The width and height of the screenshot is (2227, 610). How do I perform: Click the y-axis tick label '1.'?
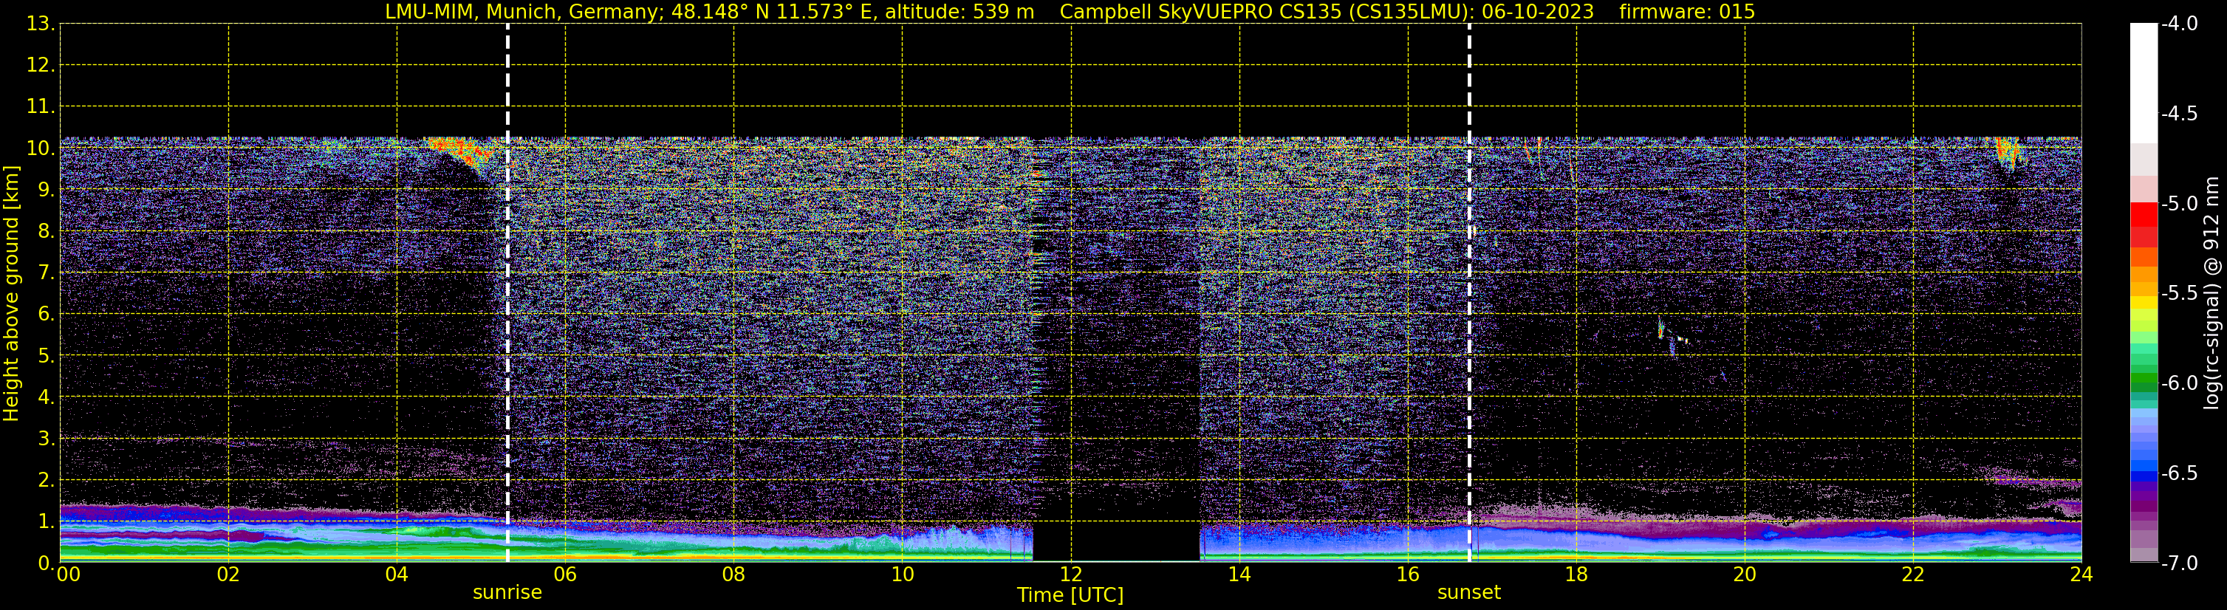[x=46, y=521]
